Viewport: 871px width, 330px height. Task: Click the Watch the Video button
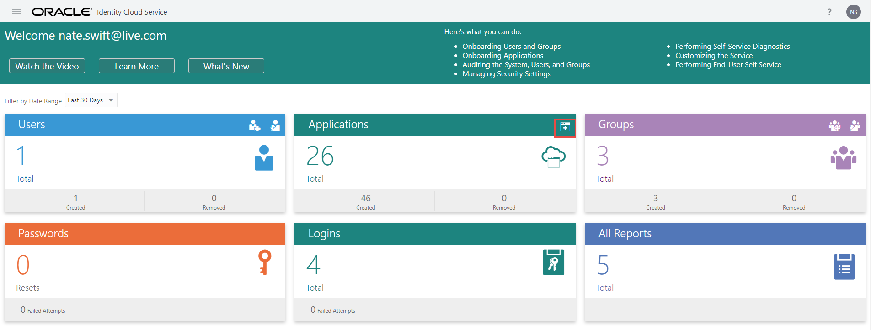[47, 66]
